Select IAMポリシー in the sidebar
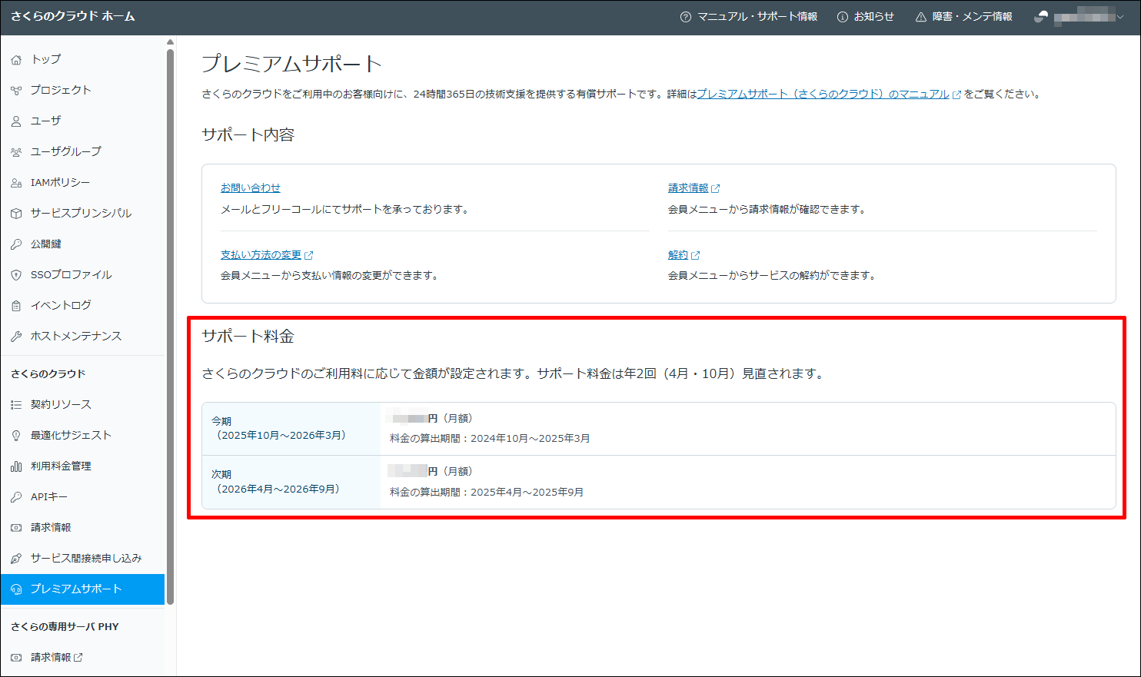Viewport: 1141px width, 677px height. (60, 182)
